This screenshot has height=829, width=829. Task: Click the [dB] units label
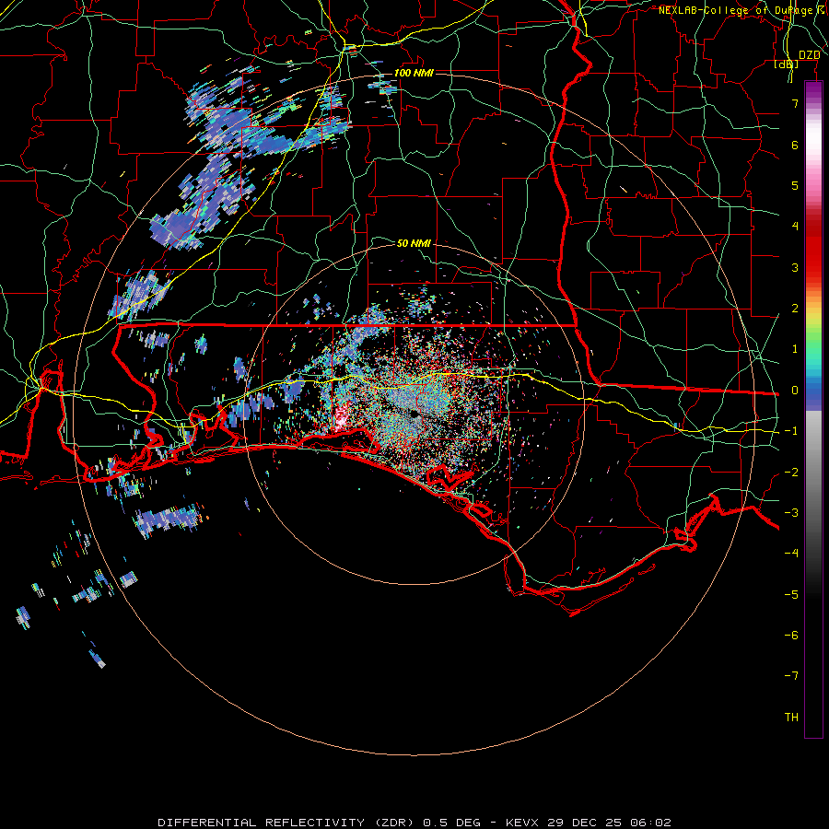787,64
